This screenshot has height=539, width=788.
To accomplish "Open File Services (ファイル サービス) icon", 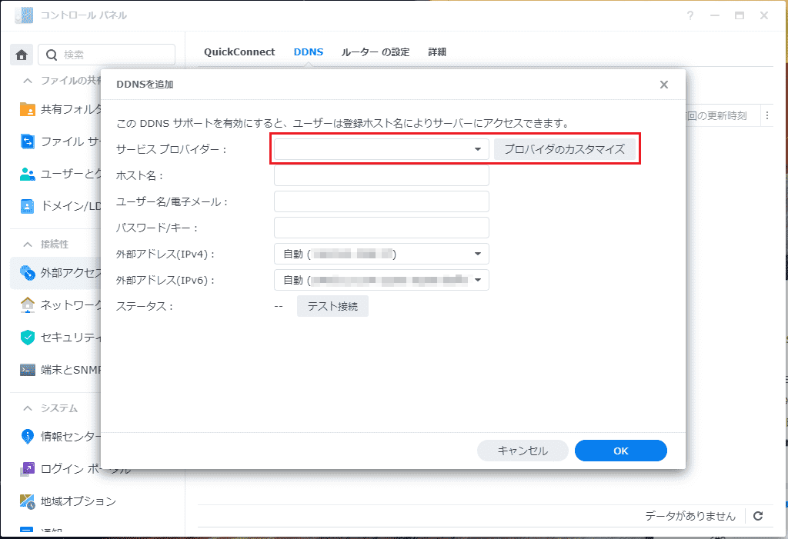I will pos(27,141).
